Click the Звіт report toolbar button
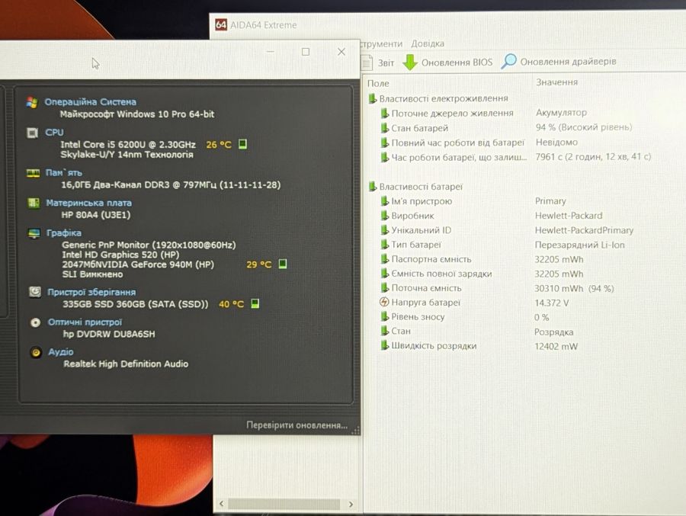This screenshot has width=686, height=516. tap(379, 62)
